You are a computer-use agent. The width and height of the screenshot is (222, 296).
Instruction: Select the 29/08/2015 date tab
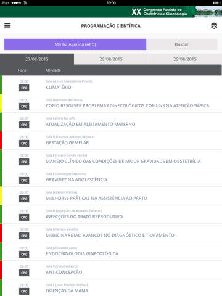(x=185, y=59)
